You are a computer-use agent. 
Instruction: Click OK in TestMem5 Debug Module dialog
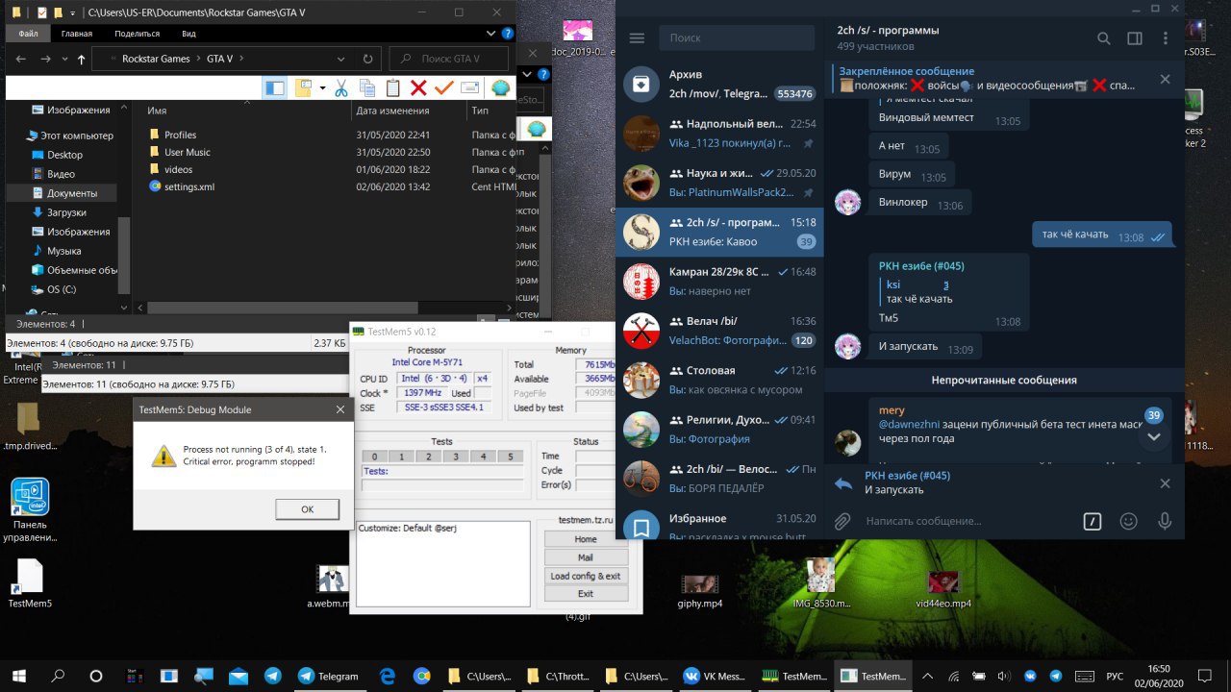(307, 509)
